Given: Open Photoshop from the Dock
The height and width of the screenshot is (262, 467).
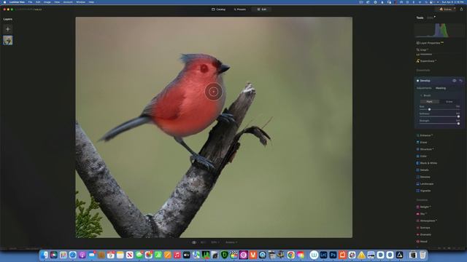Looking at the screenshot, I should pyautogui.click(x=333, y=255).
